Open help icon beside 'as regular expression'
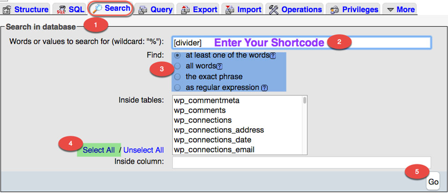This screenshot has width=448, height=193. [x=264, y=88]
